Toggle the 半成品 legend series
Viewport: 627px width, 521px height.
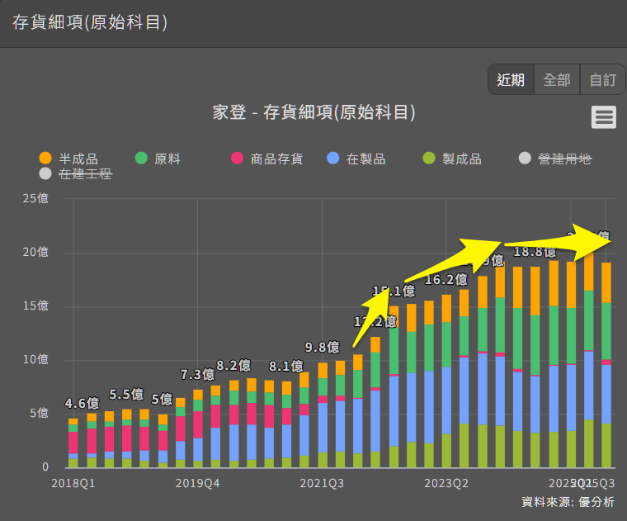pos(79,159)
